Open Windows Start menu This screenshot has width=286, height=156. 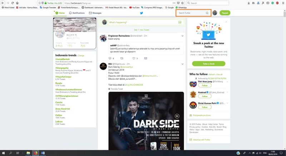tap(3, 153)
